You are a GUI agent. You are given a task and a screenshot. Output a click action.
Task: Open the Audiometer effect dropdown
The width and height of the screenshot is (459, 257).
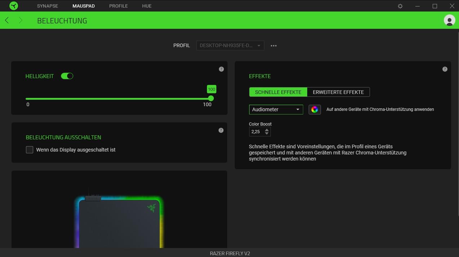[x=276, y=109]
